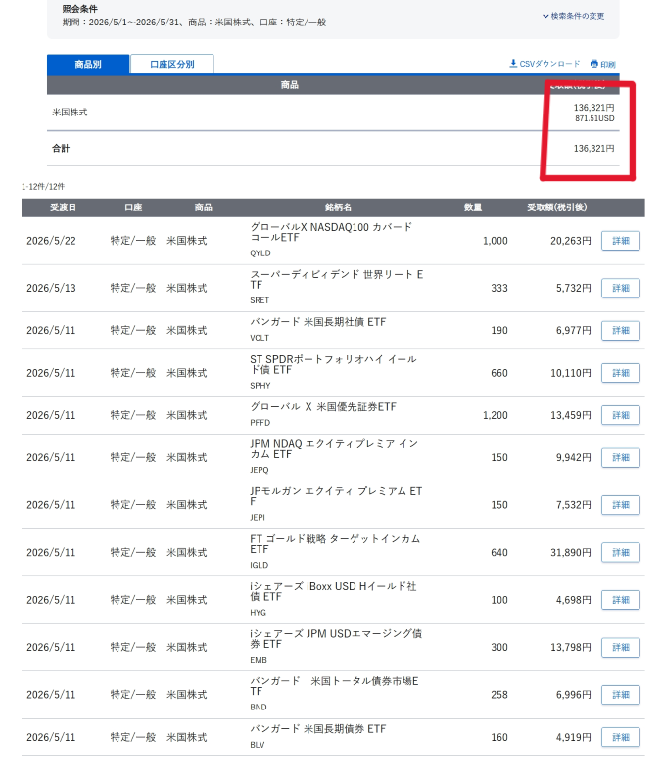Click amount 20,263円 in QYLD row
This screenshot has height=778, width=663.
(x=571, y=241)
